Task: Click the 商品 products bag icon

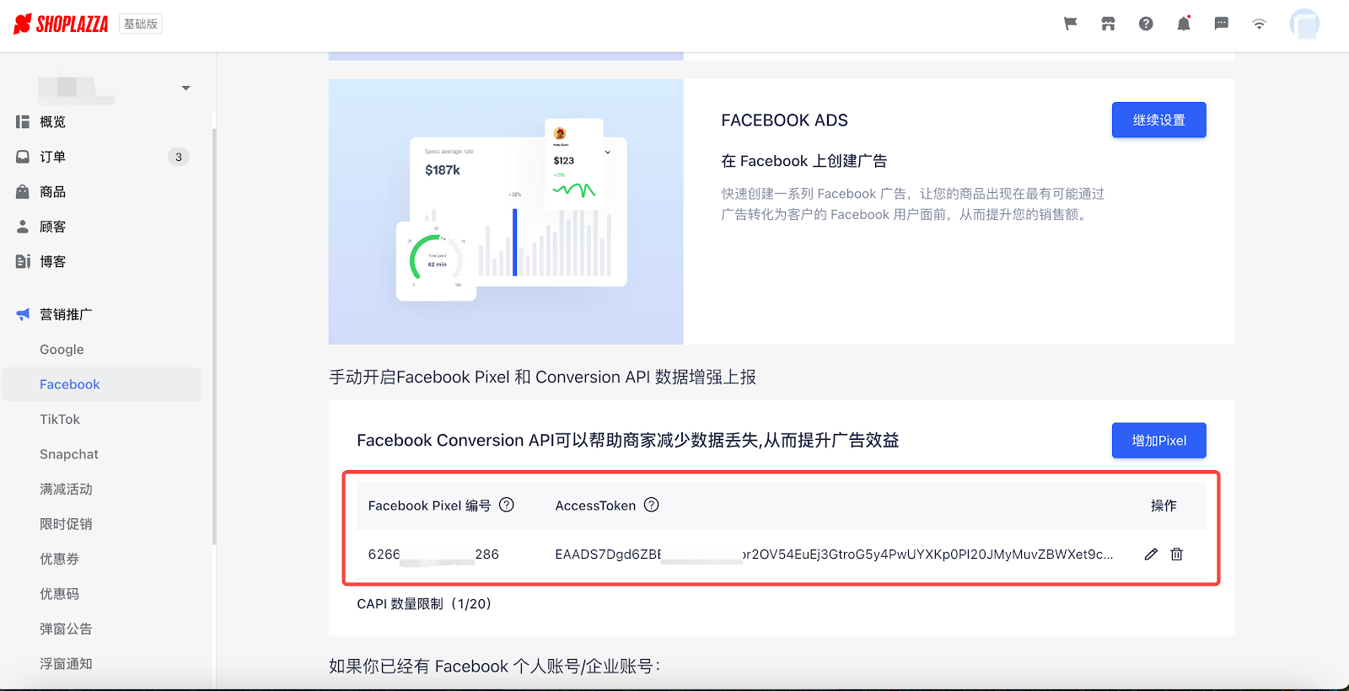Action: pos(23,192)
